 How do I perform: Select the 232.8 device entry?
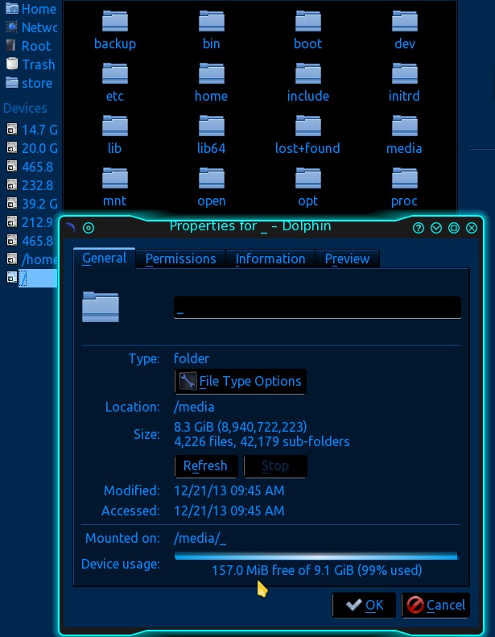(31, 185)
